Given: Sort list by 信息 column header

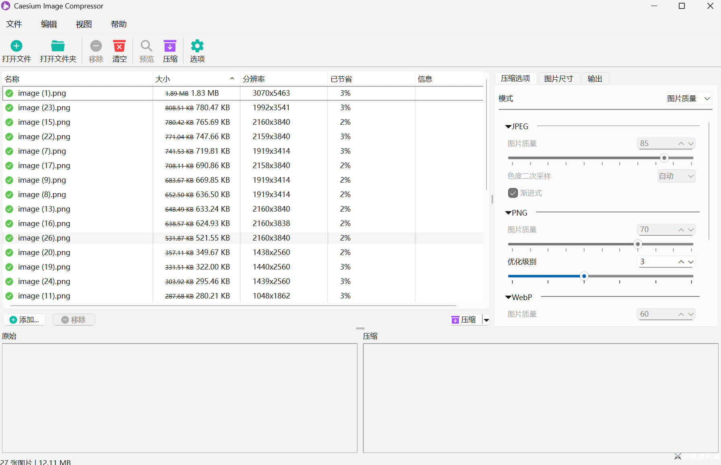Looking at the screenshot, I should point(449,79).
